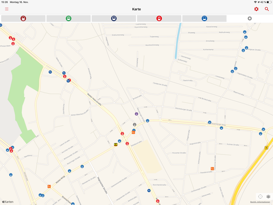The image size is (273, 205).
Task: Tap the Wi-Fi icon in status bar
Action: [255, 2]
